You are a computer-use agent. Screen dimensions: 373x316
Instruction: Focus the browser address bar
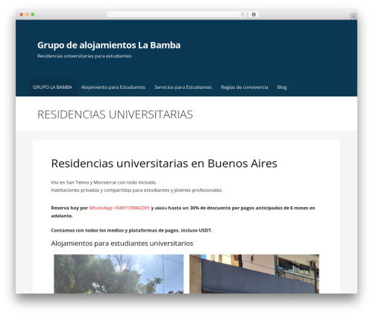pyautogui.click(x=177, y=14)
